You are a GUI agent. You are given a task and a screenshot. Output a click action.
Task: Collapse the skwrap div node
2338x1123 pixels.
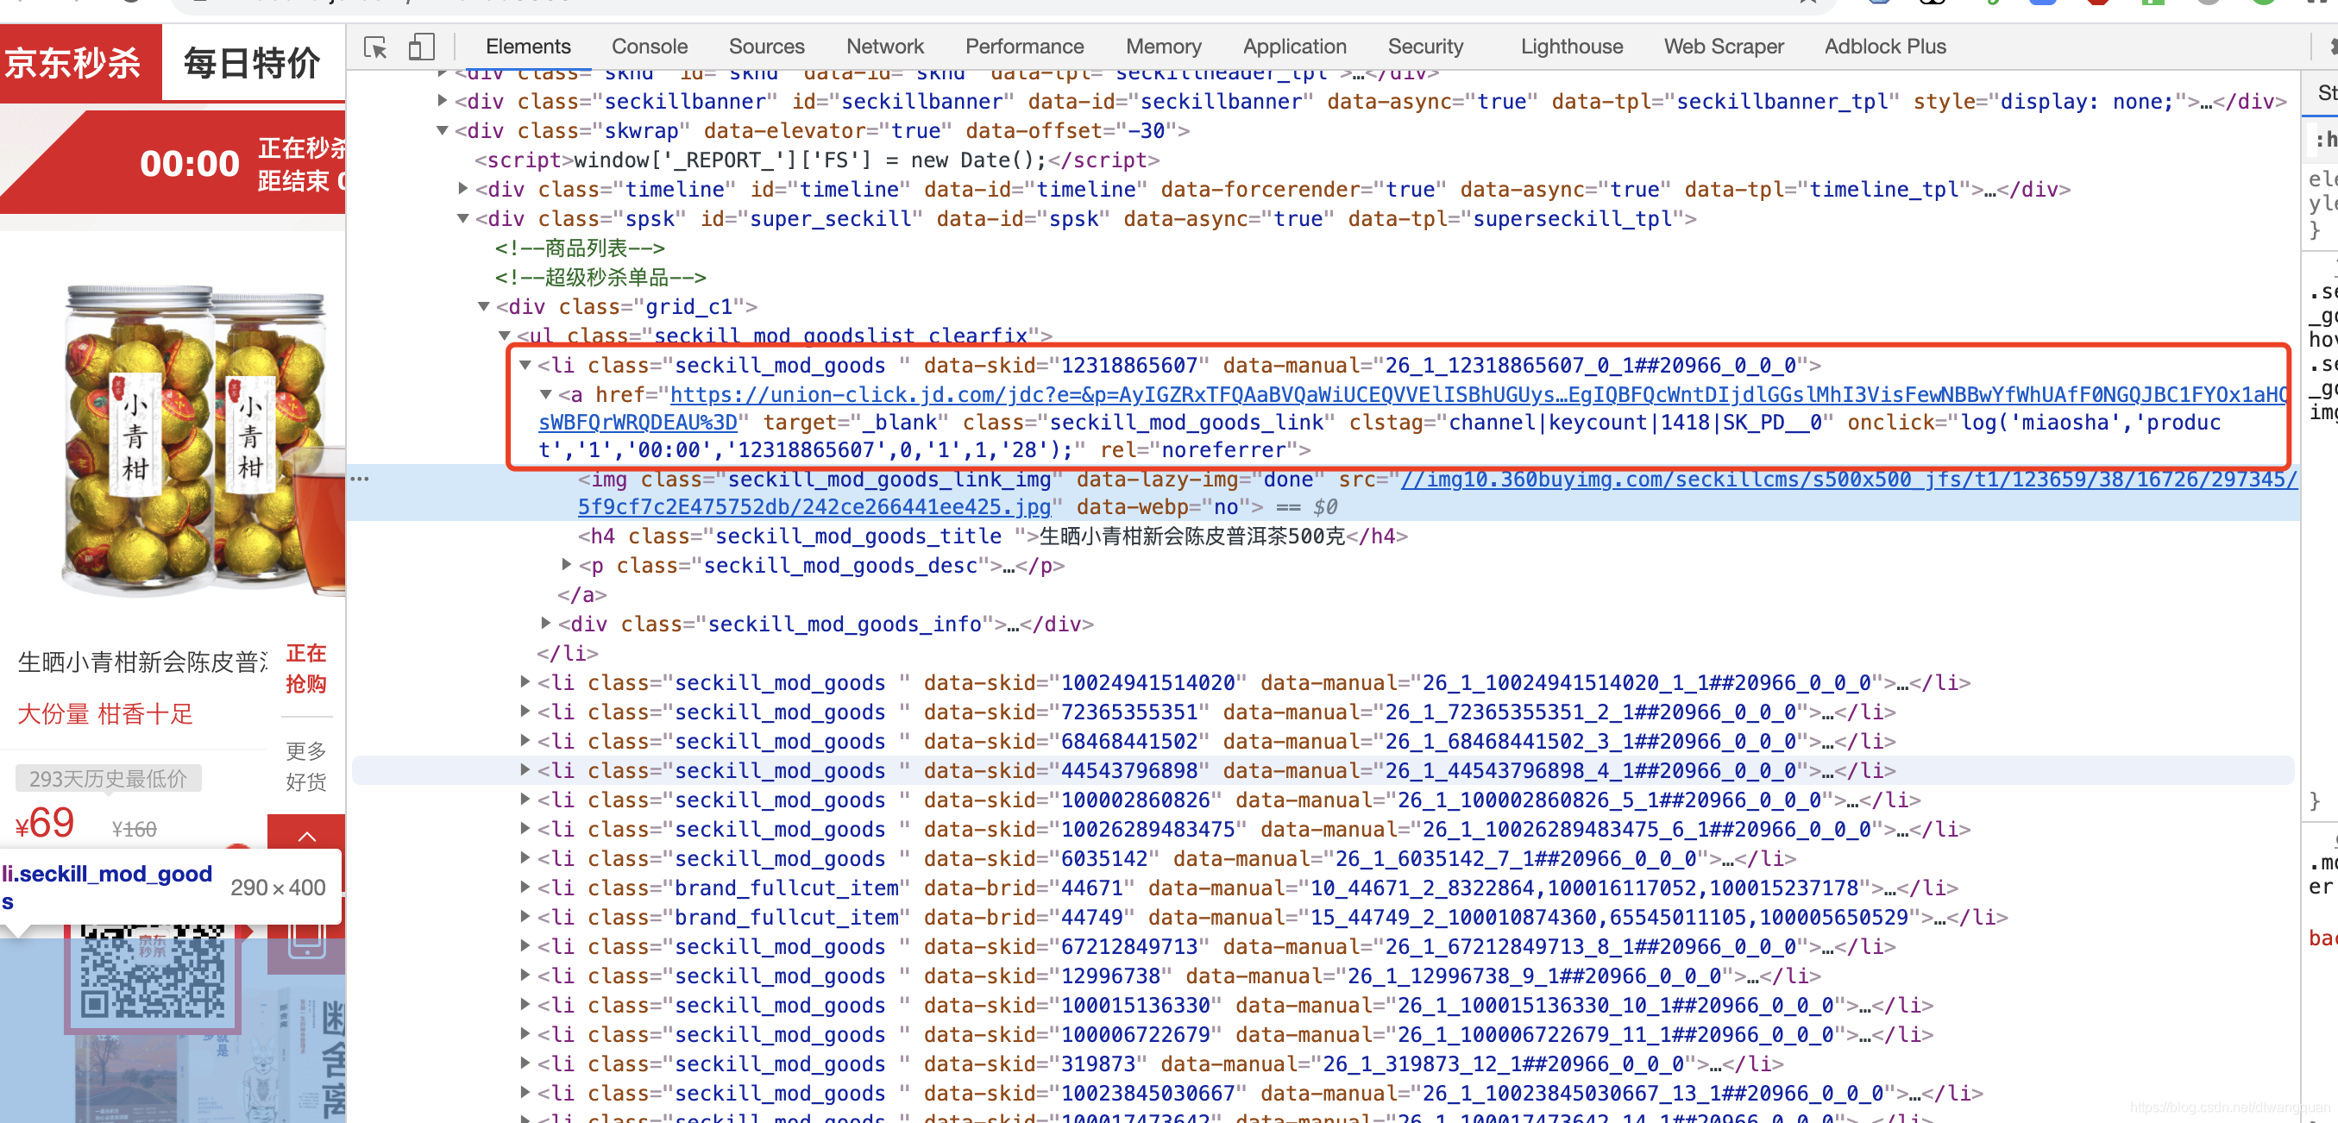coord(442,130)
